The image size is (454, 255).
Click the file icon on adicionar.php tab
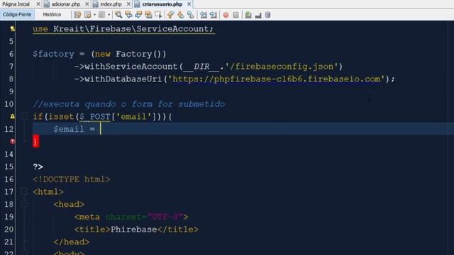point(47,4)
